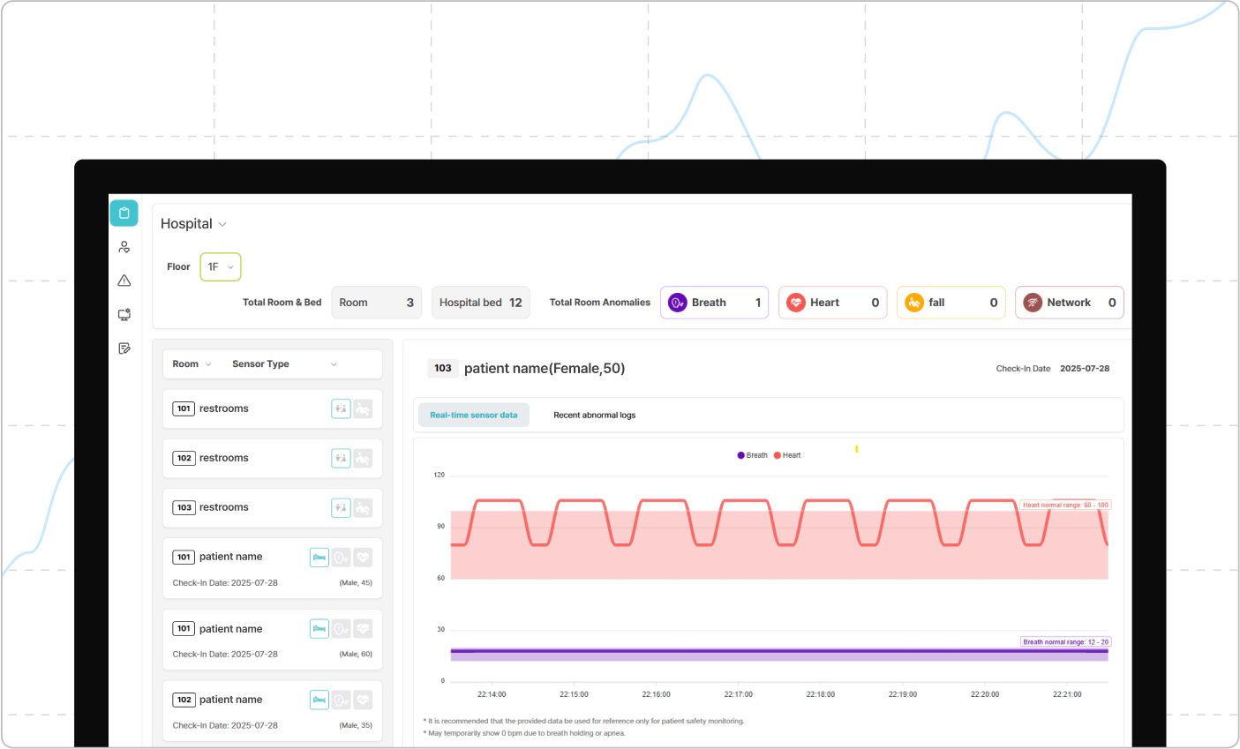Viewport: 1240px width, 749px height.
Task: Open the logs edit icon in sidebar
Action: 124,347
